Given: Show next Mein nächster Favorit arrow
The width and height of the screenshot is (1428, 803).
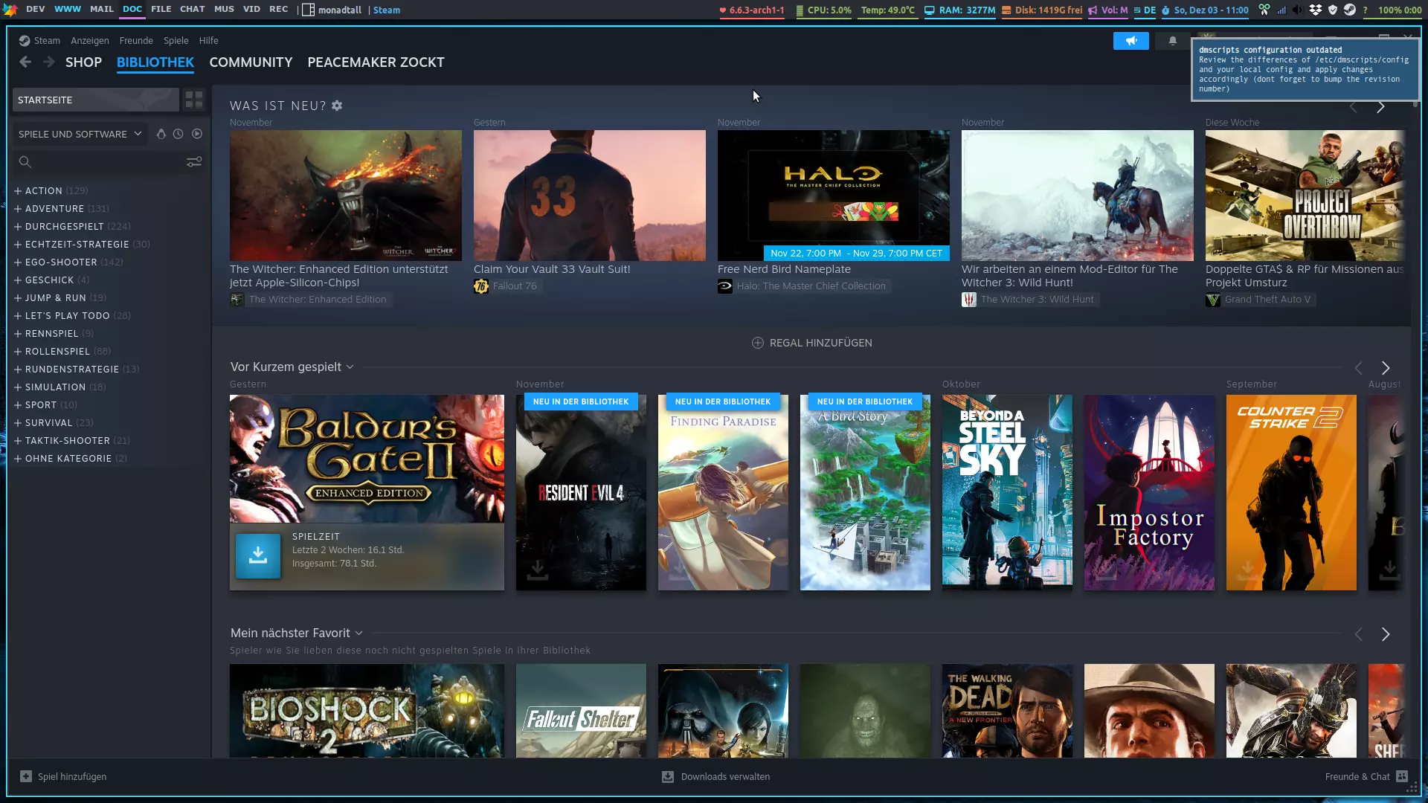Looking at the screenshot, I should [x=1386, y=634].
